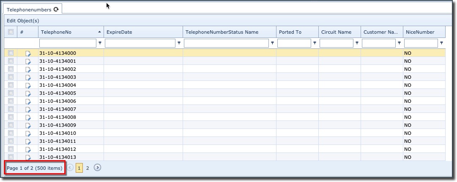
Task: Toggle the select-all header checkbox
Action: click(x=11, y=32)
